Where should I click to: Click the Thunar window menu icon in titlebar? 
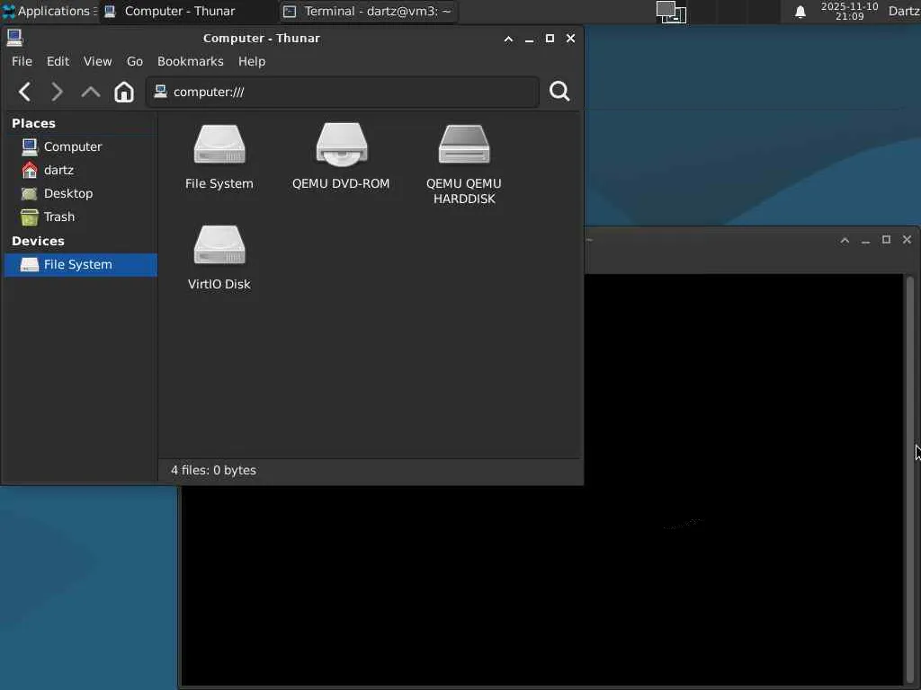pyautogui.click(x=14, y=38)
